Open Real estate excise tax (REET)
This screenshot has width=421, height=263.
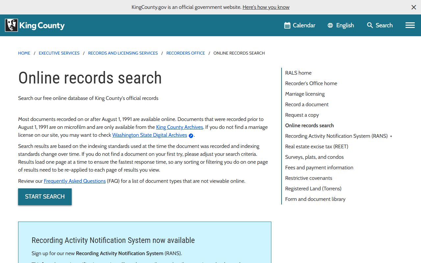pos(317,147)
